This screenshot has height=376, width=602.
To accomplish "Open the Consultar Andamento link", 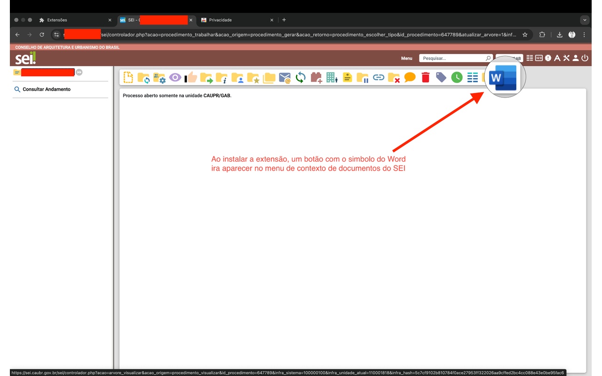I will click(47, 89).
